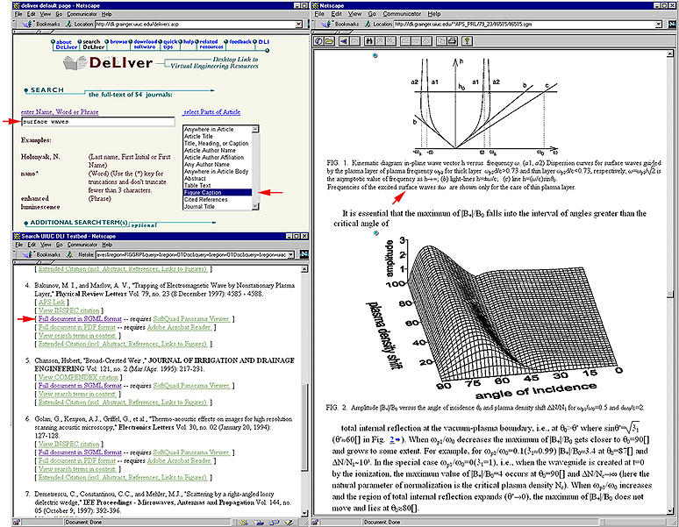
Task: Open Go menu in Search UIUC window
Action: click(59, 245)
